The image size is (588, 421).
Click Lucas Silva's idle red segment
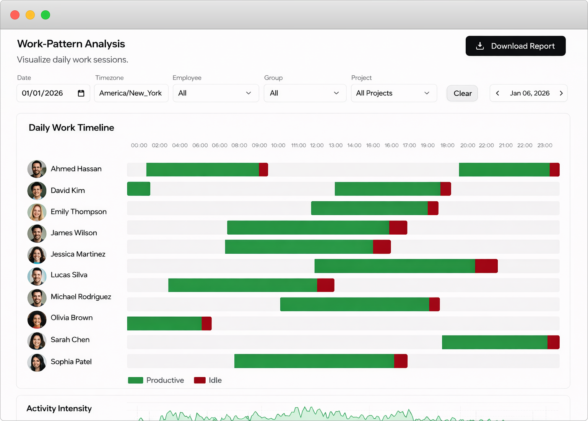tap(487, 266)
